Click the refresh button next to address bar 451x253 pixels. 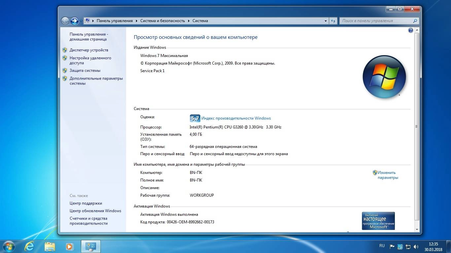point(333,21)
